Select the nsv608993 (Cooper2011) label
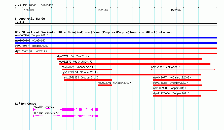Screen dimensions: 224x130 pos(78,67)
